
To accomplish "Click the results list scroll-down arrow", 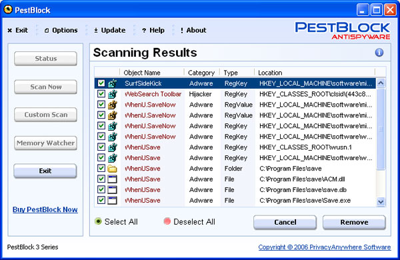I will pyautogui.click(x=381, y=201).
